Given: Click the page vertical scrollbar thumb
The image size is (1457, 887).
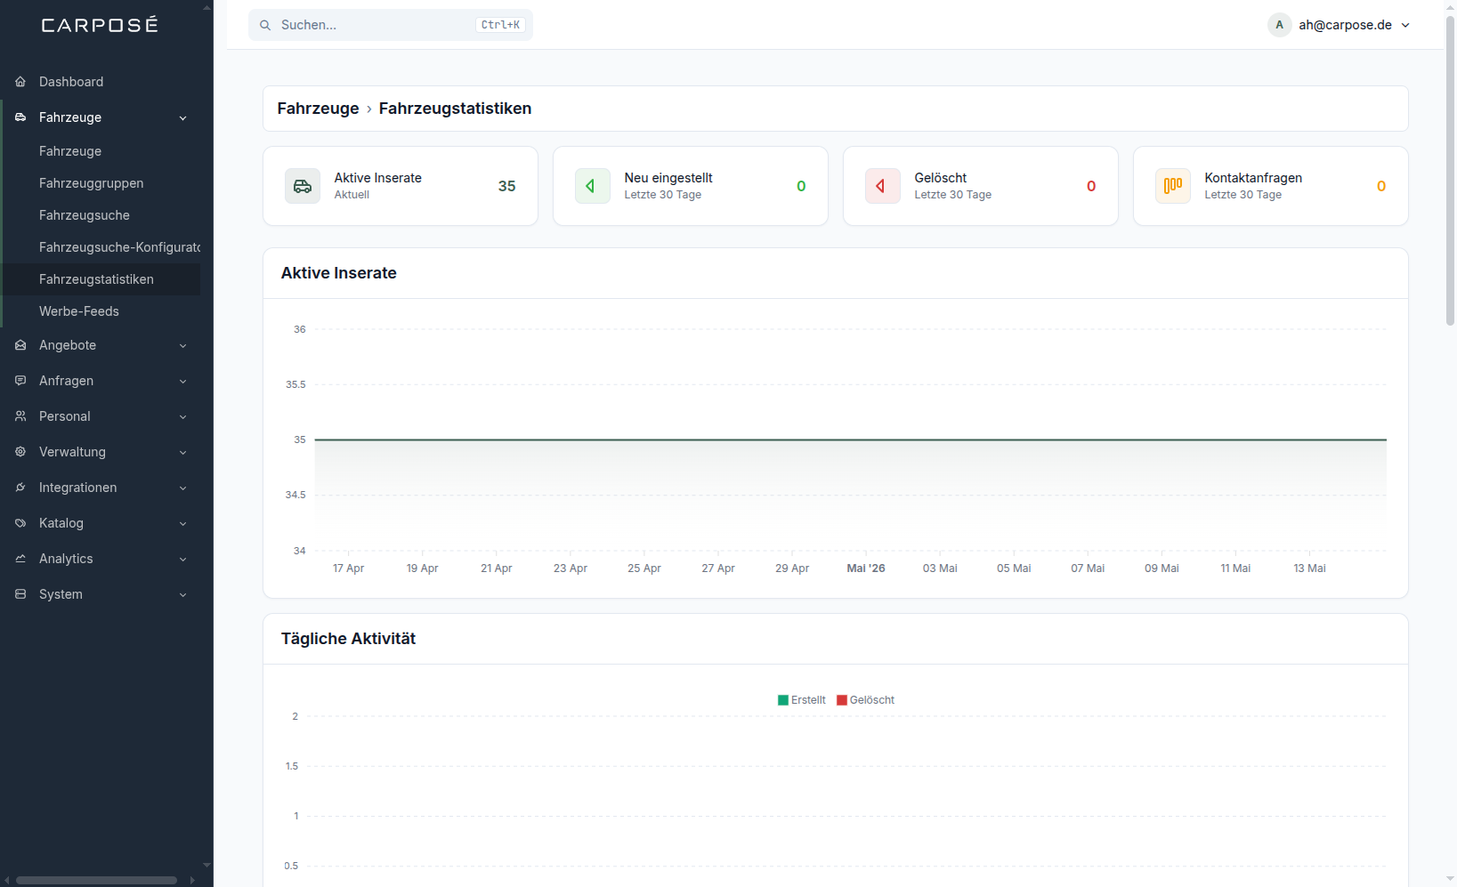Looking at the screenshot, I should (1450, 169).
